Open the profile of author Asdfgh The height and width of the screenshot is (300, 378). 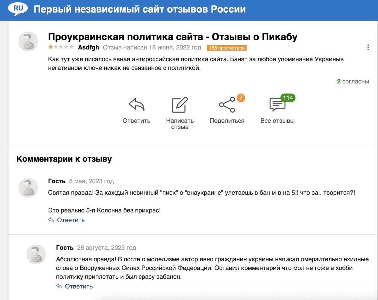(x=88, y=48)
